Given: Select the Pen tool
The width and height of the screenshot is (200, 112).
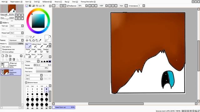Looking at the screenshot, I should 28,46.
